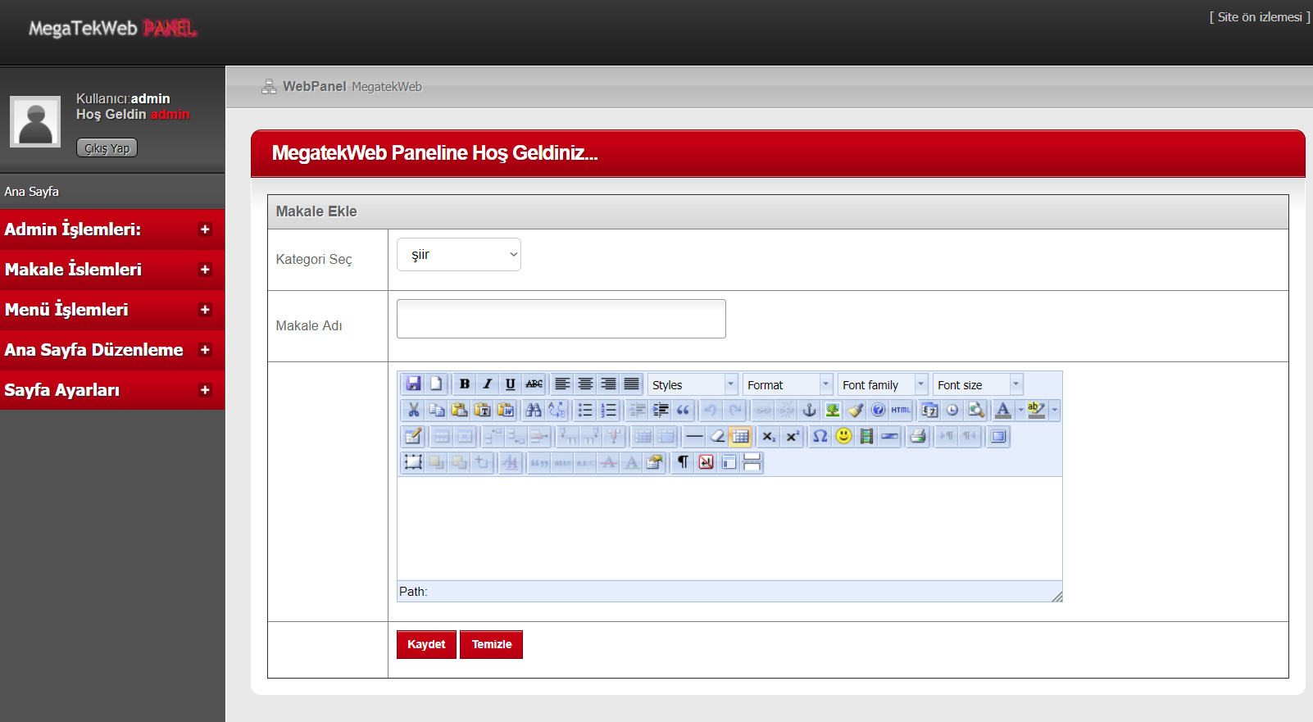Open the text color picker arrow
The width and height of the screenshot is (1313, 722).
[x=1020, y=411]
